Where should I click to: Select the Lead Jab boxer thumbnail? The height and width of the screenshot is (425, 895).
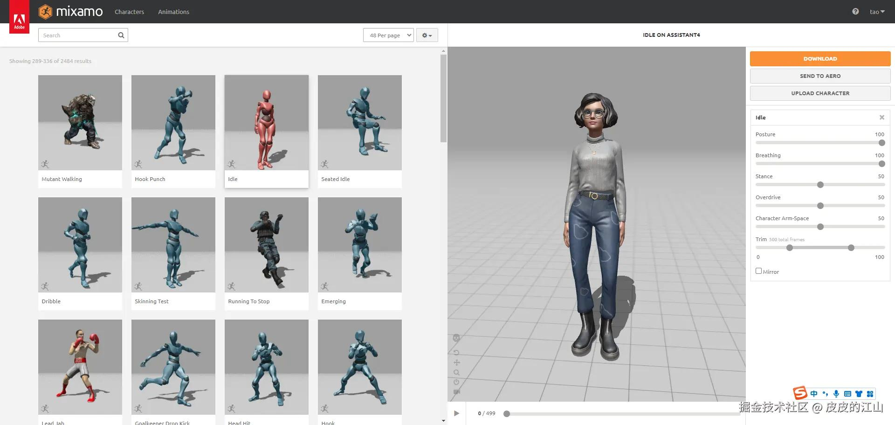pos(80,367)
